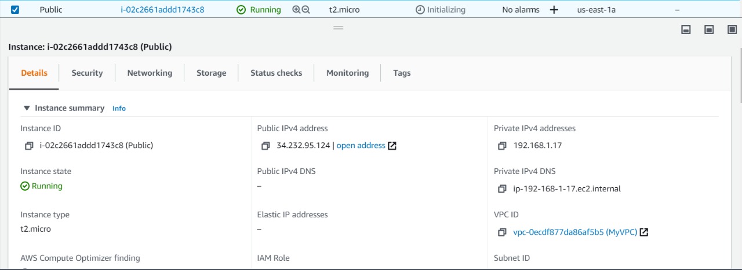Collapse the Instance summary section
742x270 pixels.
tap(27, 108)
